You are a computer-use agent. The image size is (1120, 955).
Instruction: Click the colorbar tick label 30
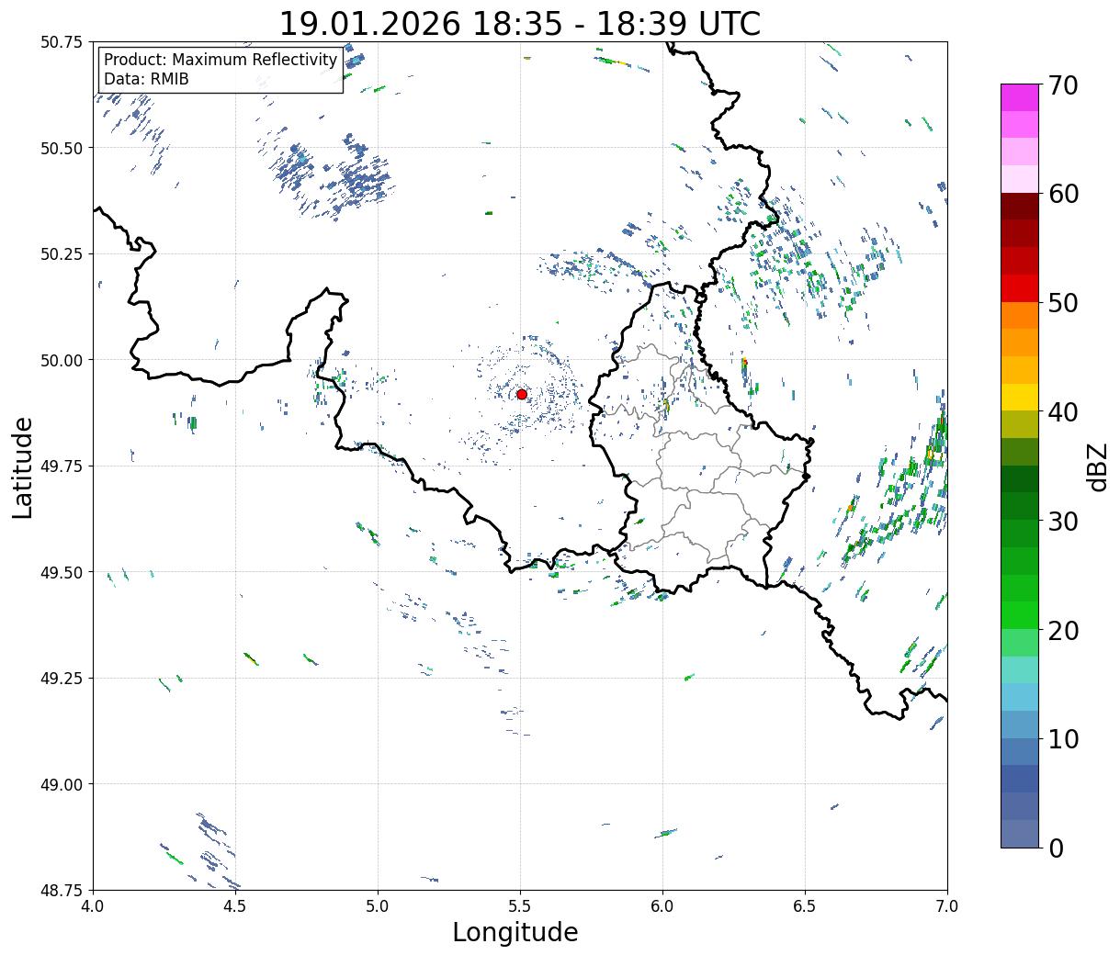[x=1062, y=522]
